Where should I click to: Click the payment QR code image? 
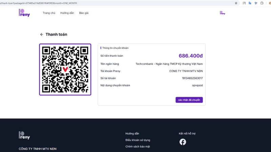[65, 70]
